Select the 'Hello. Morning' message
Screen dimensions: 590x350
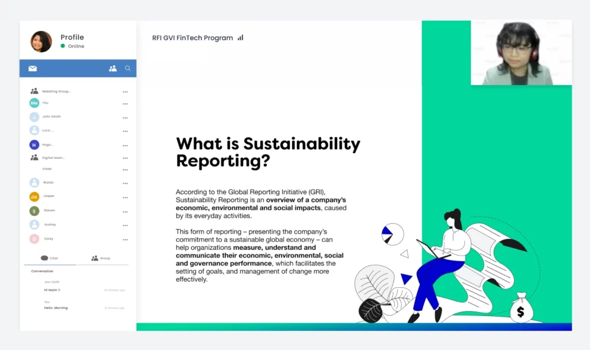pyautogui.click(x=56, y=308)
